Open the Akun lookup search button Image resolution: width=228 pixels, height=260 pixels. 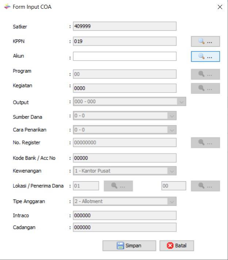coord(205,57)
